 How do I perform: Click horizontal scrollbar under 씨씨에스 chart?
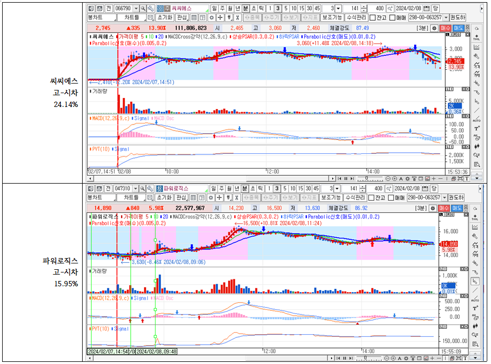211,179
